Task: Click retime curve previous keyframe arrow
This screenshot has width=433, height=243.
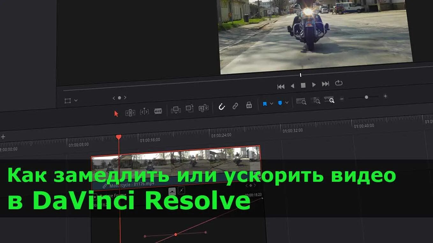Action: (x=246, y=186)
